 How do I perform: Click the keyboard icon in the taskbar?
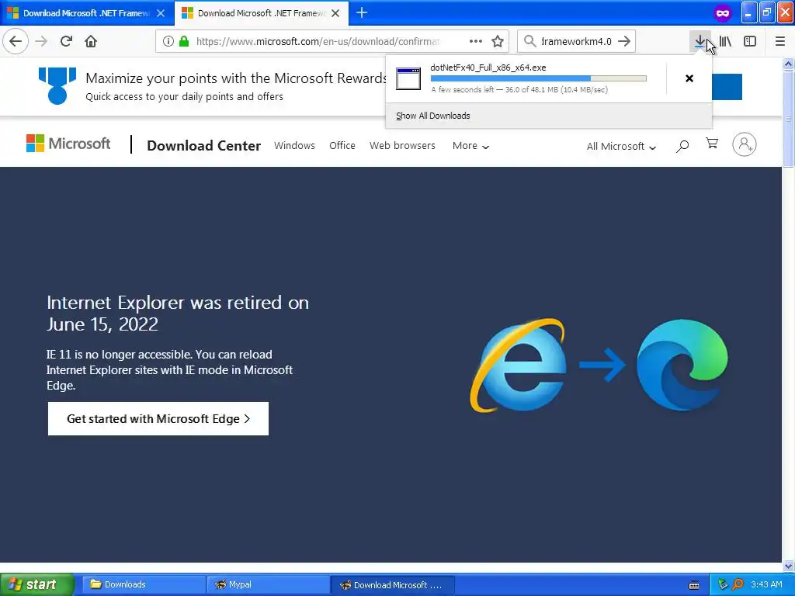pyautogui.click(x=694, y=585)
